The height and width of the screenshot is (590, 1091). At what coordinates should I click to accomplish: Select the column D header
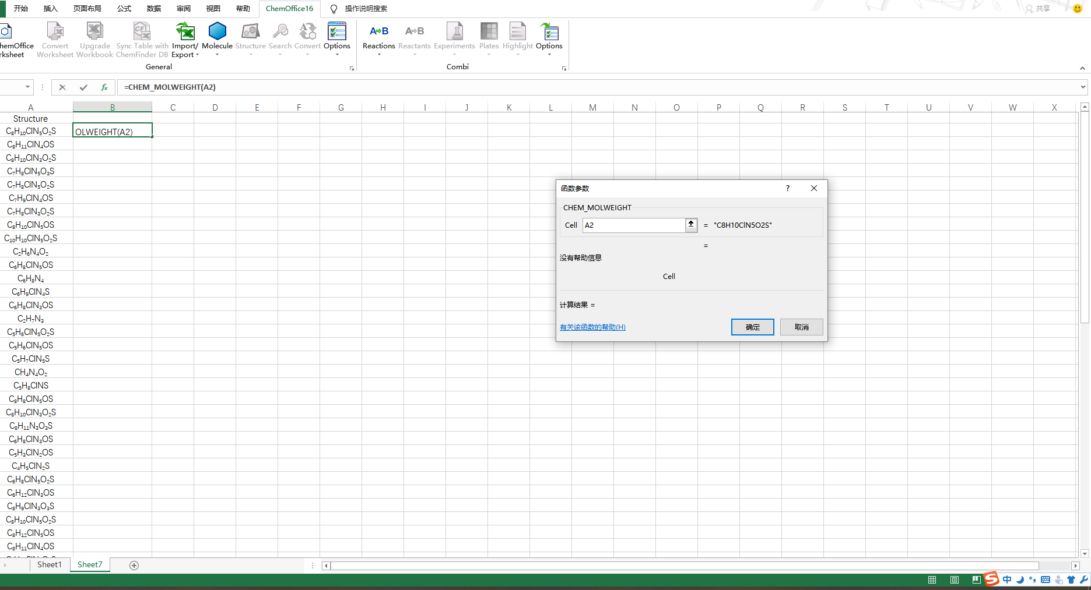[x=215, y=107]
